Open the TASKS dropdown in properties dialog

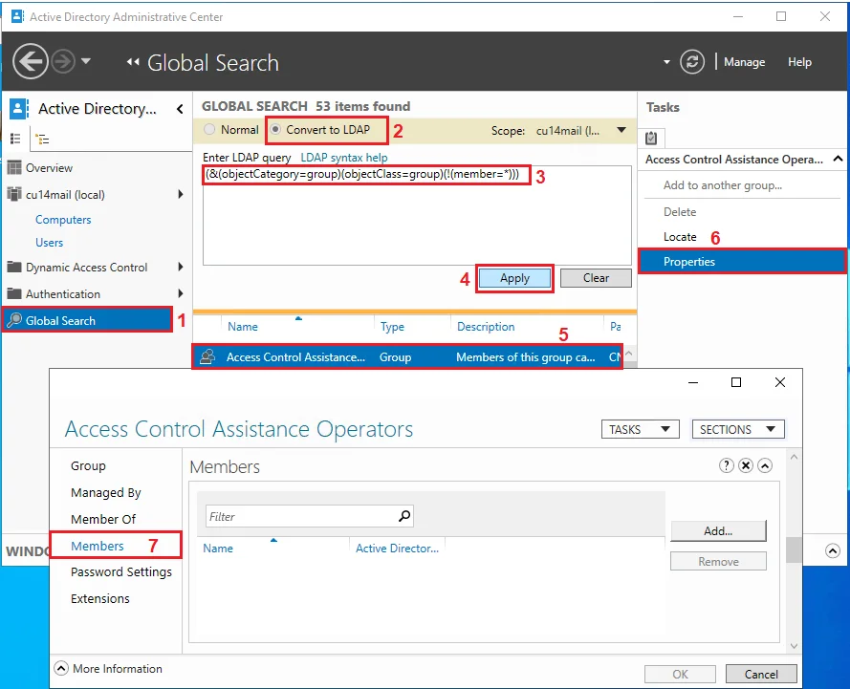640,429
